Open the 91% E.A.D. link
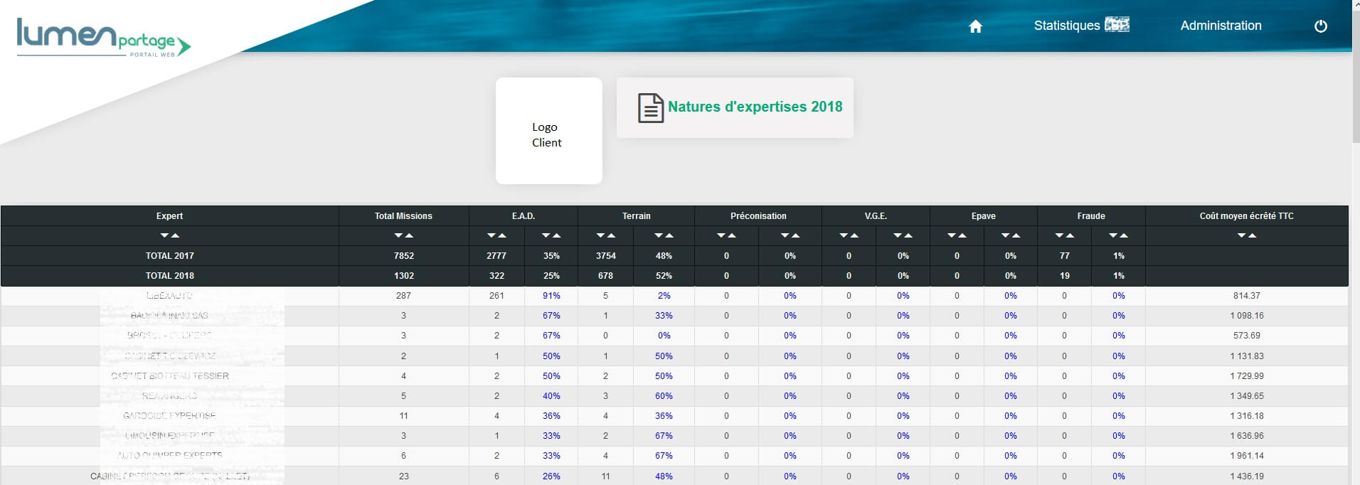 pyautogui.click(x=551, y=296)
